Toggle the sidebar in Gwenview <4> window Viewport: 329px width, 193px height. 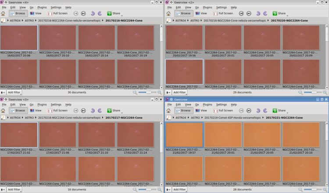[3, 92]
